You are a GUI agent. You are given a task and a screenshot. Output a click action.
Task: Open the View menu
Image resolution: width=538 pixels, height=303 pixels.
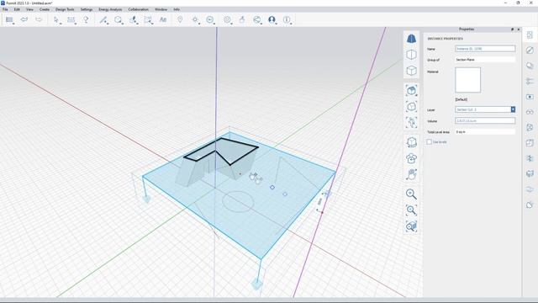click(x=30, y=9)
